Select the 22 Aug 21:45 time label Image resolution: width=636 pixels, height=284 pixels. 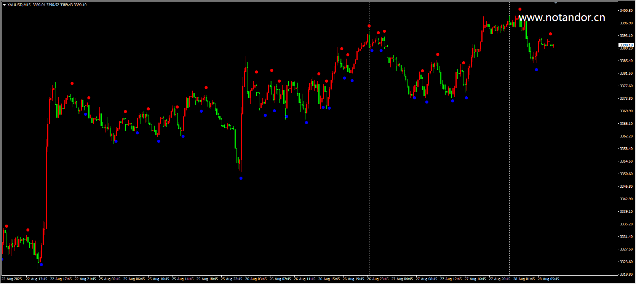tap(85, 279)
